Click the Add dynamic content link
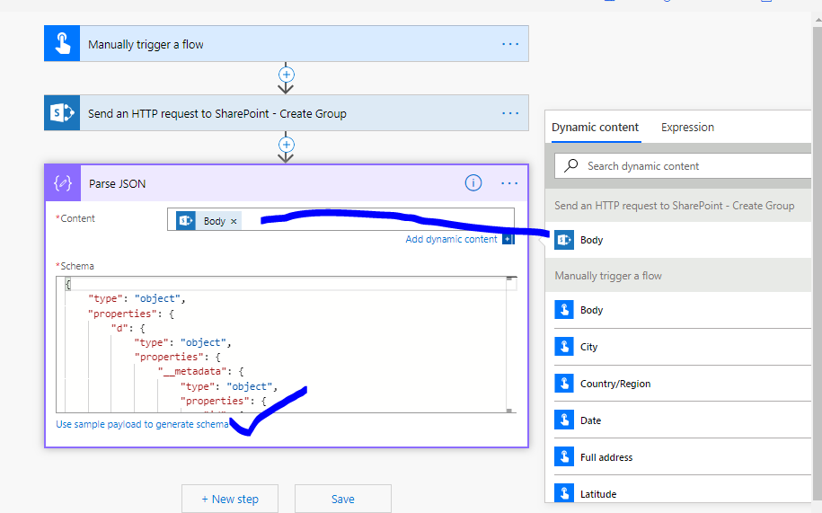 [451, 239]
